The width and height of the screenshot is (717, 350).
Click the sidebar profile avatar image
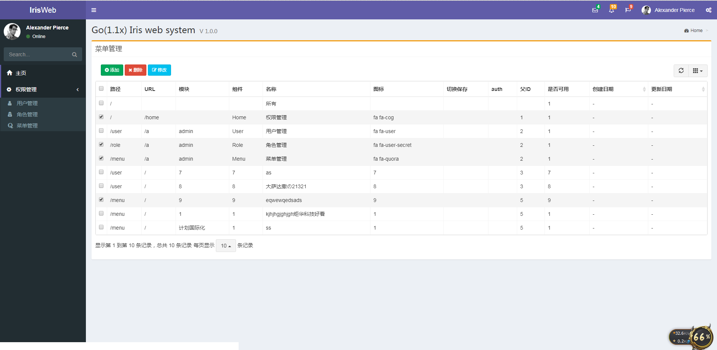click(12, 31)
